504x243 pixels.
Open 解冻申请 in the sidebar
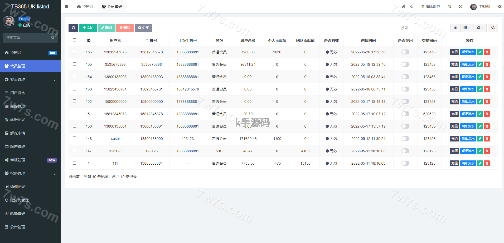click(x=30, y=133)
